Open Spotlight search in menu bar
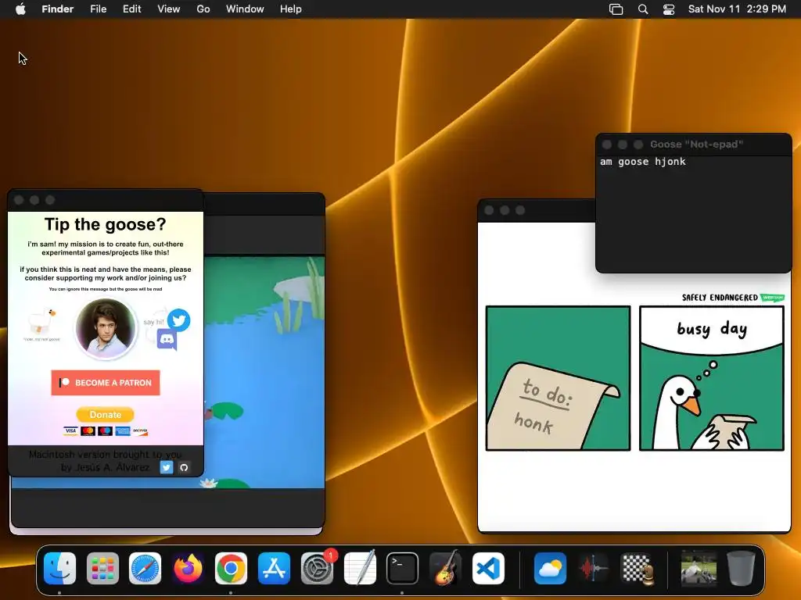 coord(643,9)
